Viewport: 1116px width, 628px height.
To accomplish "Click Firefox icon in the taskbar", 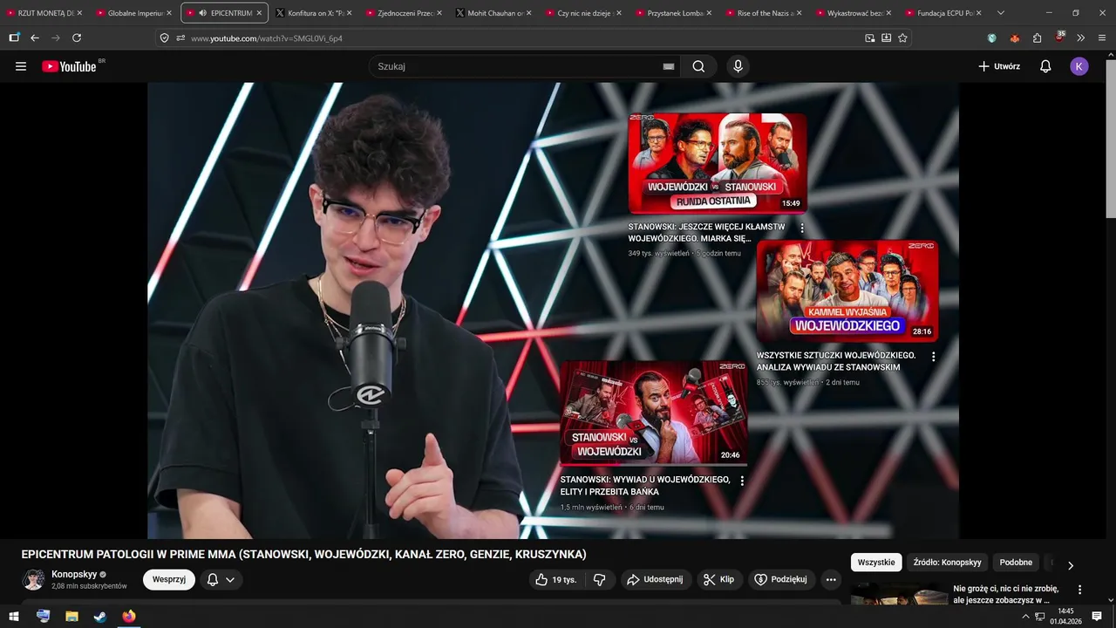I will point(129,616).
